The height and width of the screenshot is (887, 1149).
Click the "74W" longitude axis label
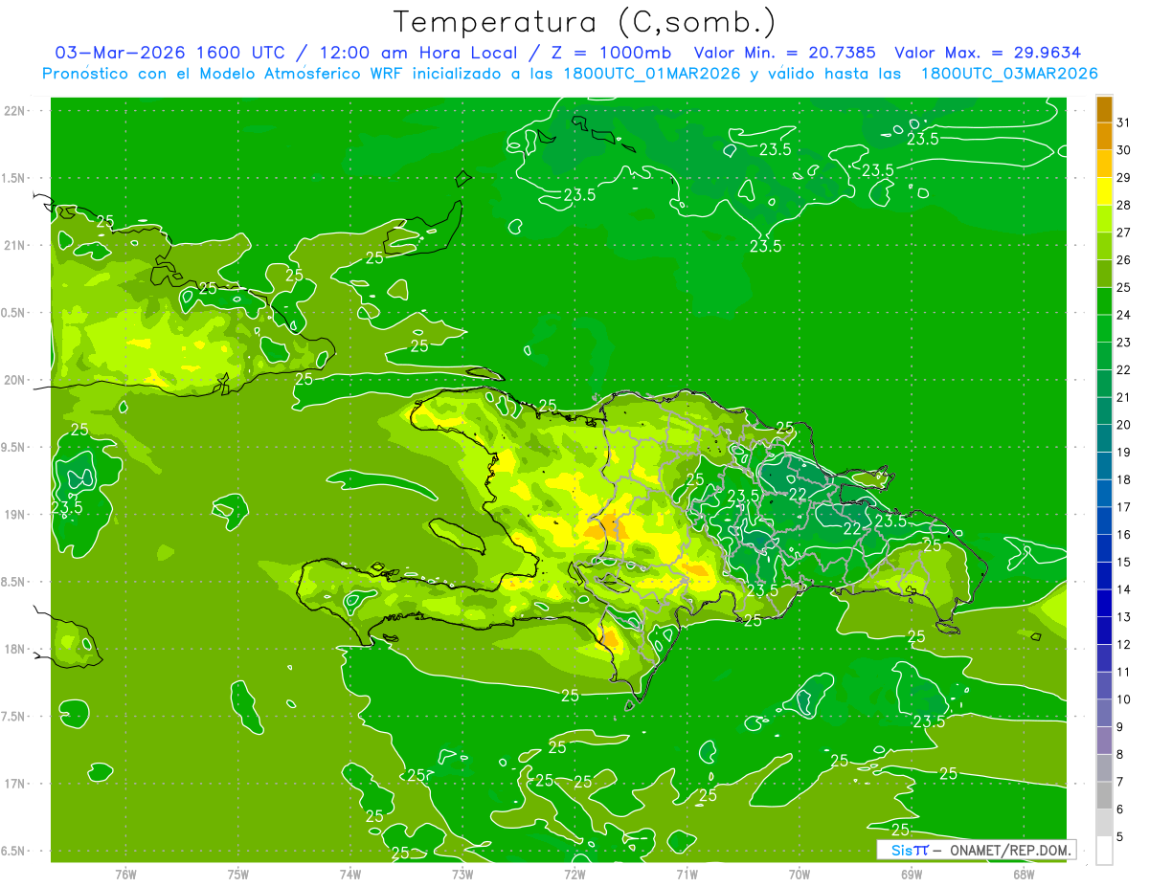coord(350,875)
